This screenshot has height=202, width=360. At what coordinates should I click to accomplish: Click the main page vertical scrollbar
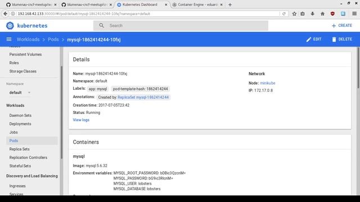pos(358,67)
